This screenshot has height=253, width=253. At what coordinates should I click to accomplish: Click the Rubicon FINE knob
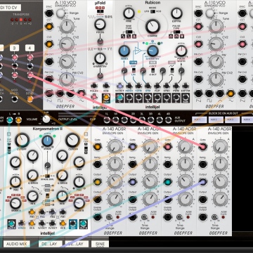[x=129, y=13]
